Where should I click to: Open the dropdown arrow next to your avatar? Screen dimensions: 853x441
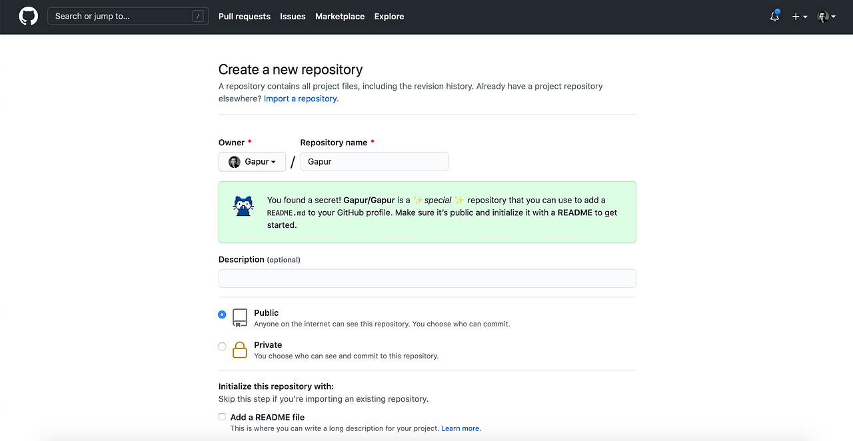pyautogui.click(x=832, y=17)
